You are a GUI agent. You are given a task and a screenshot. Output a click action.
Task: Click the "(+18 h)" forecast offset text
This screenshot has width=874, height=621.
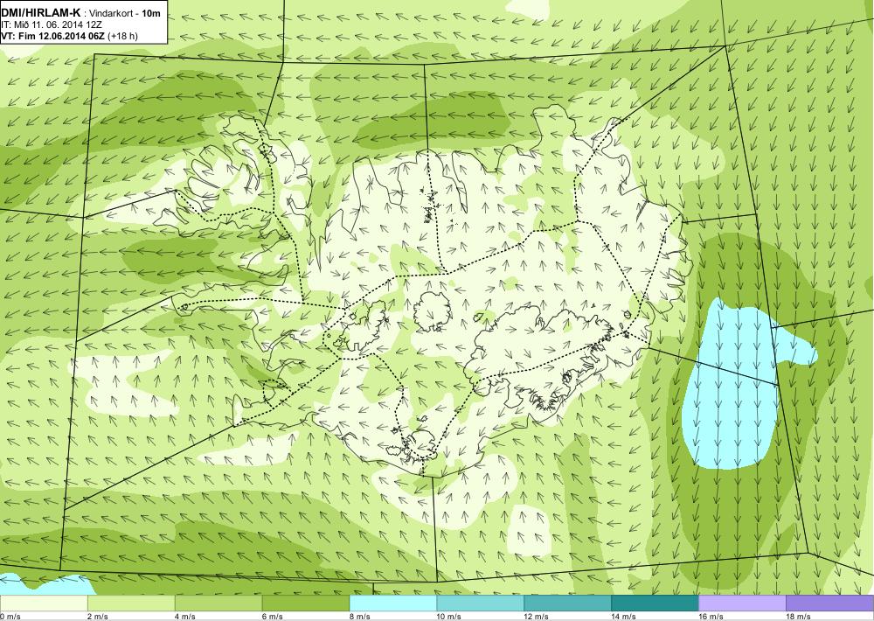[122, 36]
